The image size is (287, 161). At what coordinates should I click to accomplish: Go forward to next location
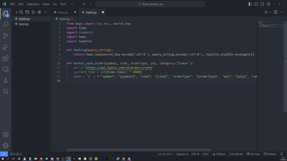[91, 4]
